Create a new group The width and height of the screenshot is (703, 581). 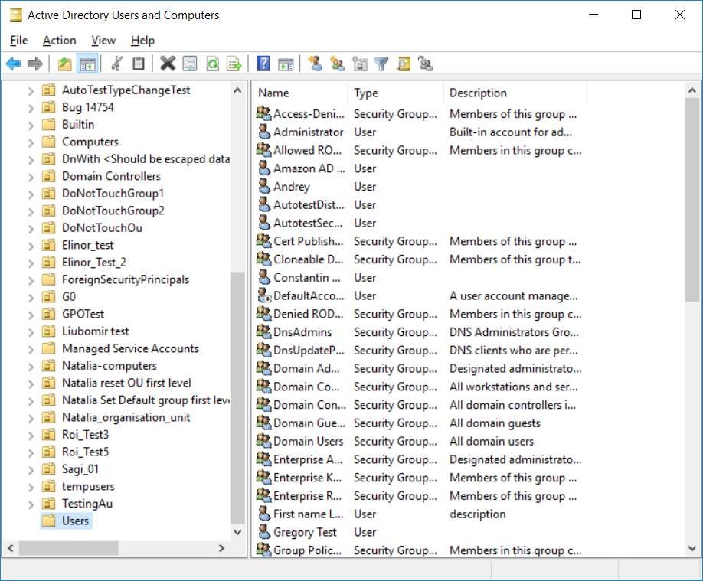tap(338, 64)
